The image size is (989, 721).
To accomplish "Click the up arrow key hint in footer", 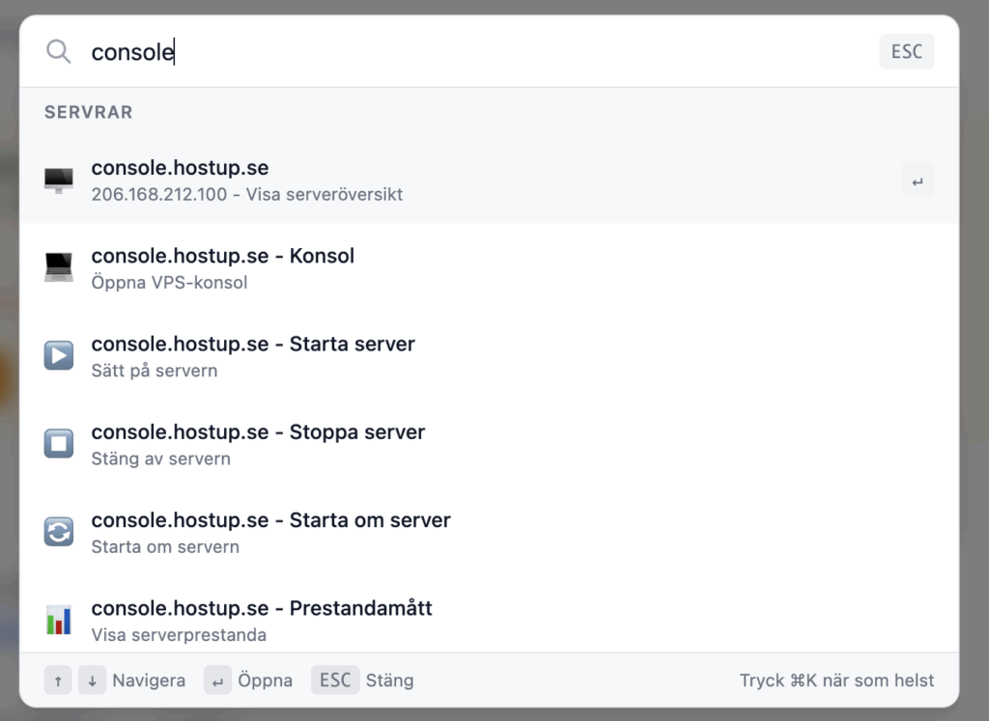I will pyautogui.click(x=58, y=680).
